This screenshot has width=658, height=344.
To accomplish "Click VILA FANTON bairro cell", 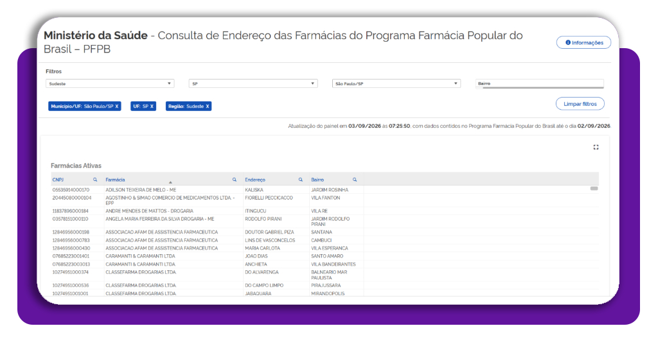I will point(326,198).
